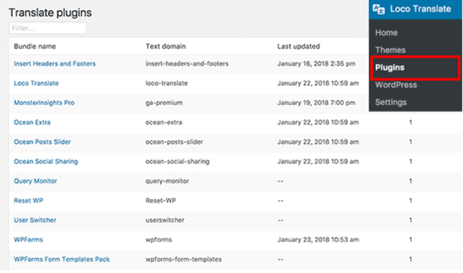
Task: Open WPForms Form Templates Pack bundle
Action: [62, 259]
